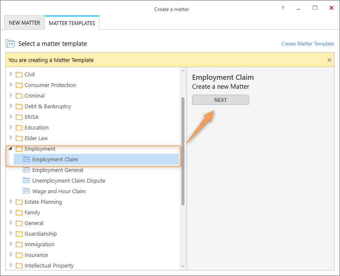Collapse the Employment folder
This screenshot has width=340, height=276.
[10, 148]
